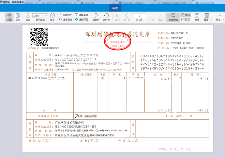The height and width of the screenshot is (158, 225).
Task: Rotate page counterclockwise with 逆时针
Action: (x=106, y=17)
